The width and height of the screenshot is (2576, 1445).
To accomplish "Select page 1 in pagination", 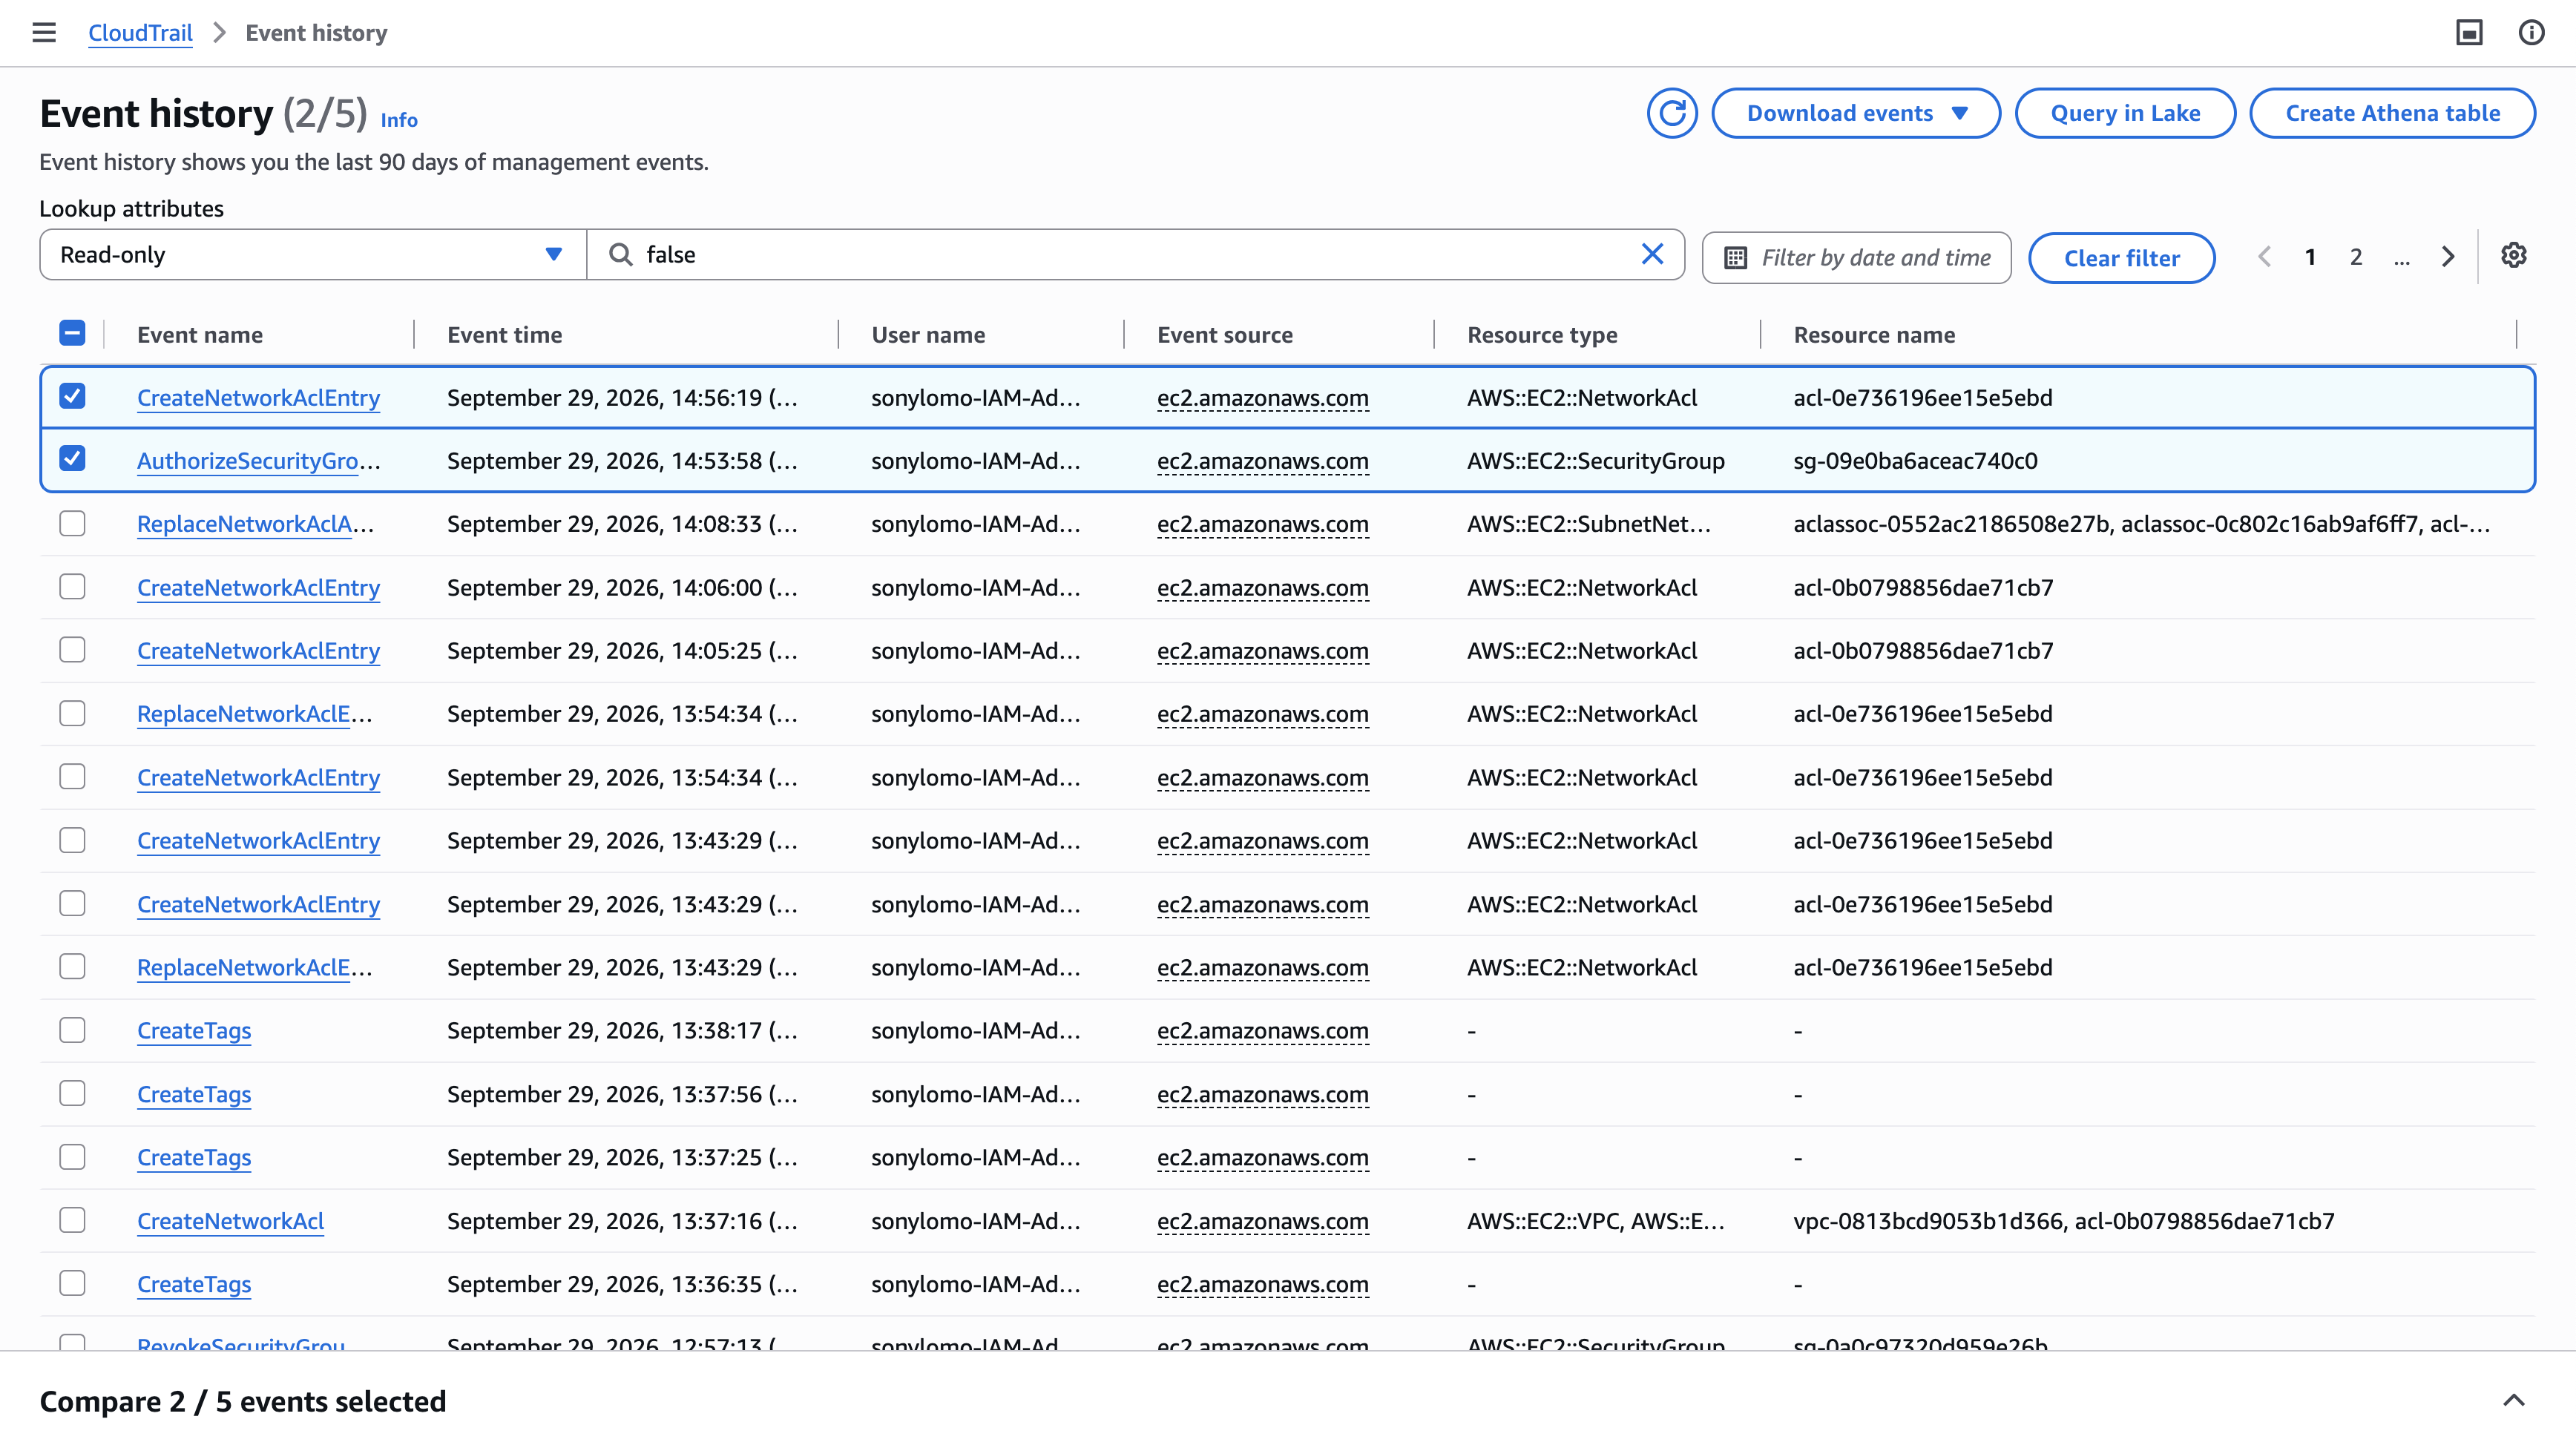I will pos(2310,257).
